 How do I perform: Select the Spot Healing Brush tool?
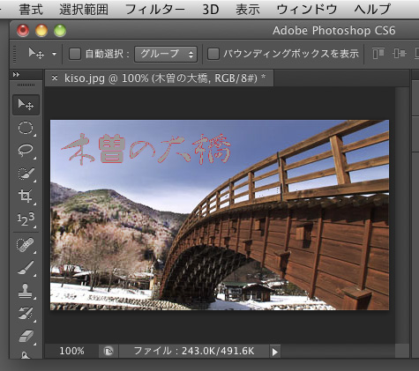(26, 245)
